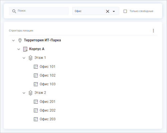Click the layers icon next to Этаж 1
Viewport: 167px width, 133px height.
pos(30,58)
